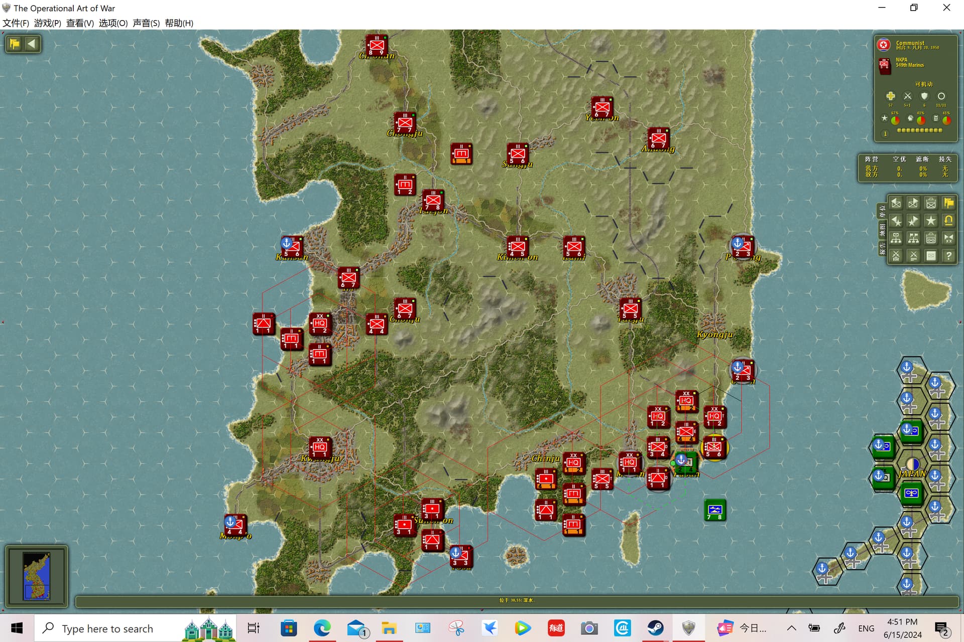The image size is (964, 642).
Task: Click the fist readiness icon
Action: (x=910, y=118)
